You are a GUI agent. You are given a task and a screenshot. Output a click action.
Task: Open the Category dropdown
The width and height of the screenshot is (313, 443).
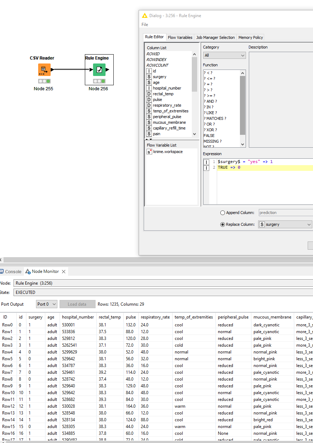point(224,55)
